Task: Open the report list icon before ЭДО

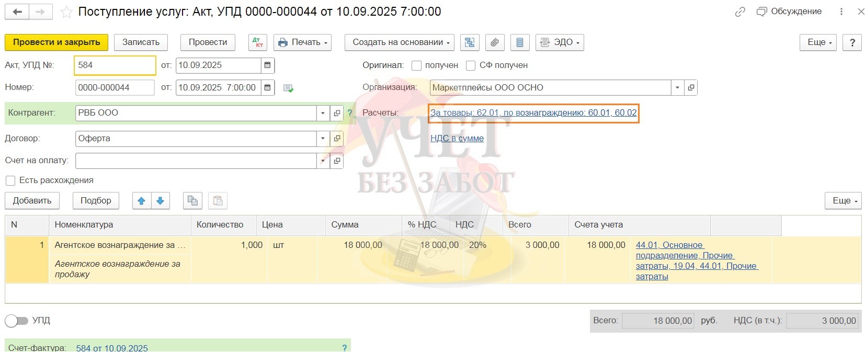Action: [x=519, y=42]
